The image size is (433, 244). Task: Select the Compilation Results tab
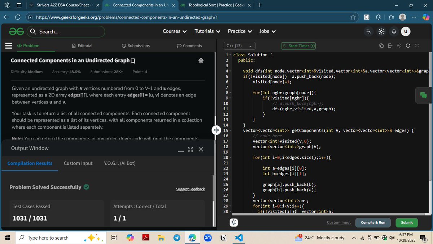point(30,163)
